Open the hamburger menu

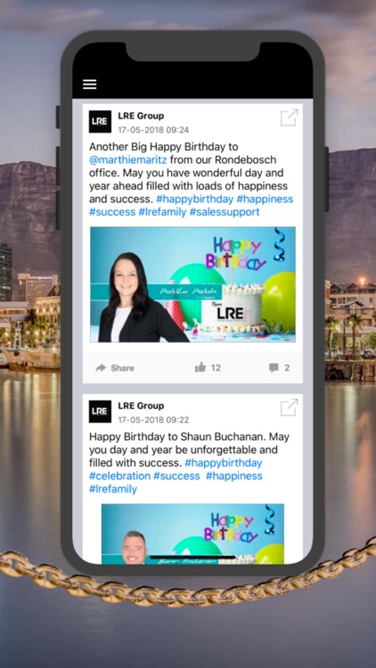pyautogui.click(x=89, y=85)
